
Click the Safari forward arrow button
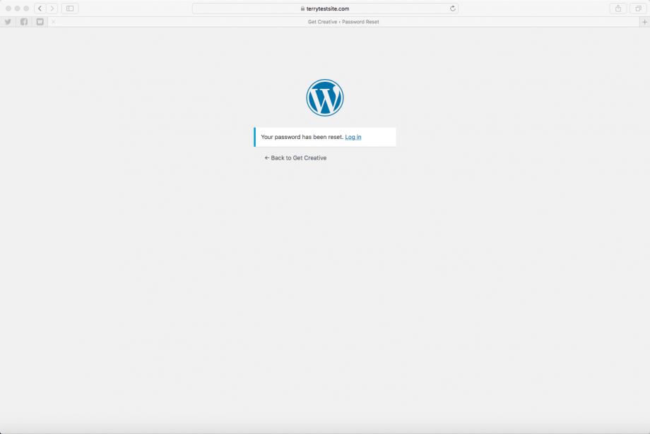coord(52,8)
